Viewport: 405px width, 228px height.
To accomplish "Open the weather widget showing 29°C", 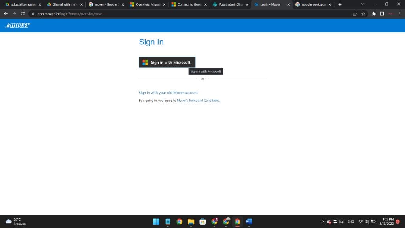I will (16, 222).
